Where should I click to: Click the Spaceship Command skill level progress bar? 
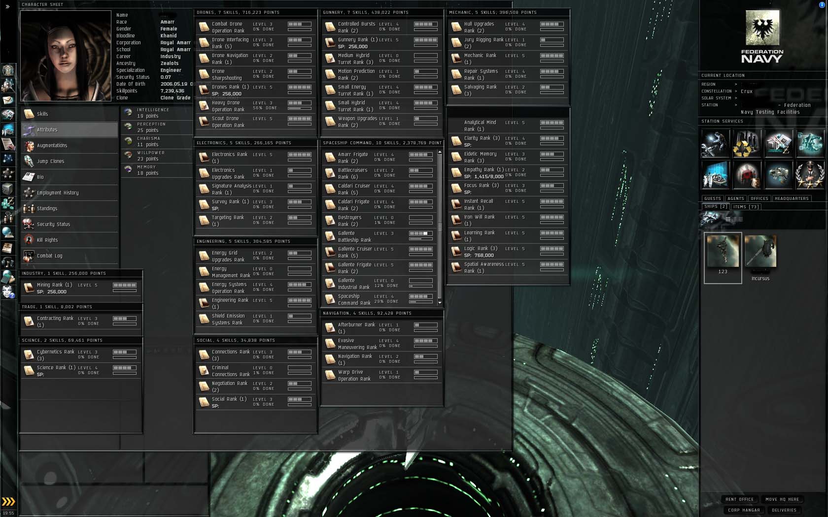point(421,296)
